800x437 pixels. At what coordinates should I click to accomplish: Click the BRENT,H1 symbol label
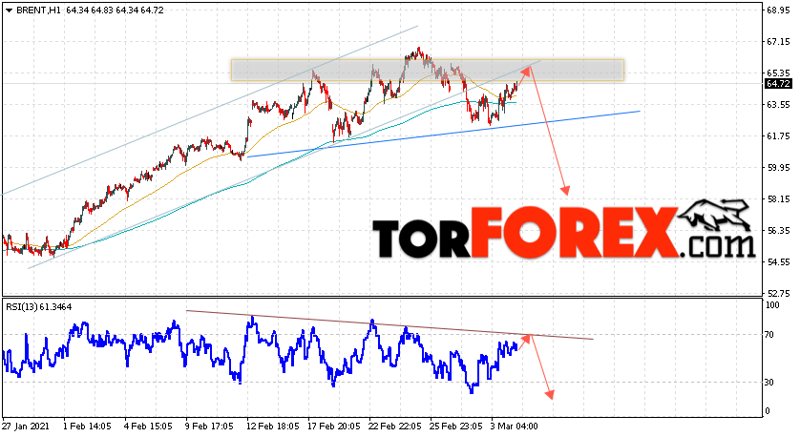pos(38,10)
